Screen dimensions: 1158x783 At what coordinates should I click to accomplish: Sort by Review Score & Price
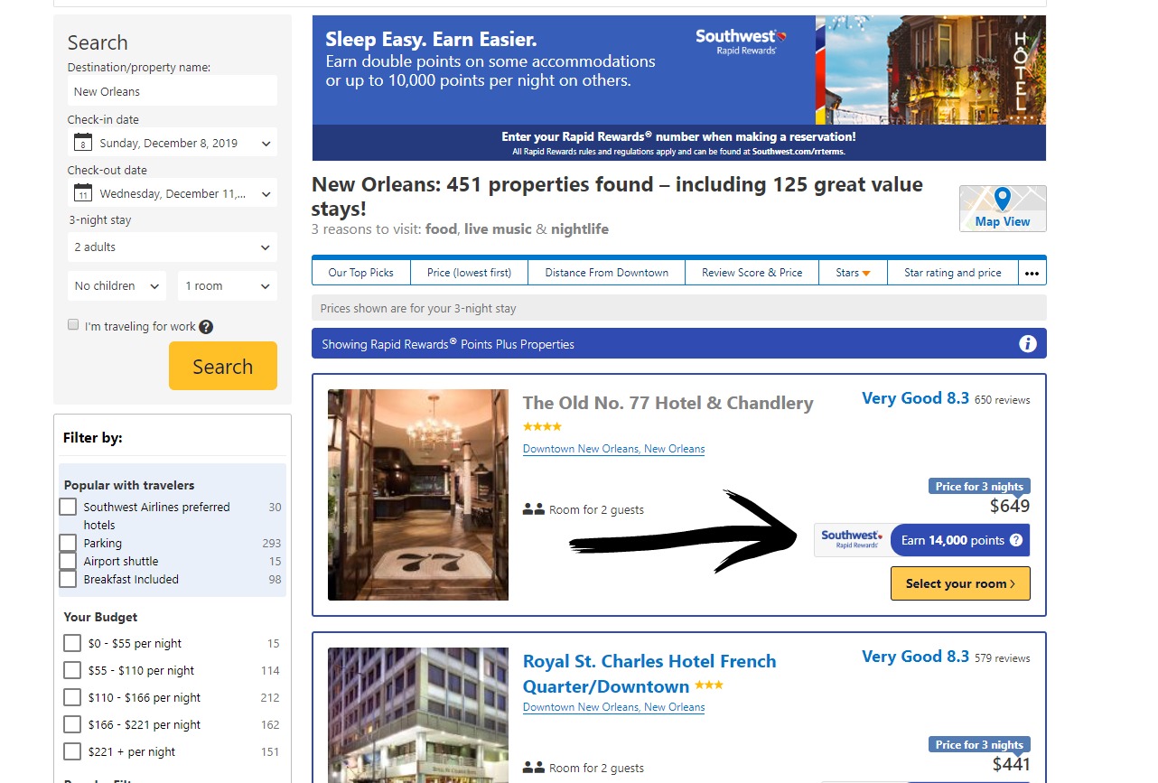pyautogui.click(x=752, y=273)
